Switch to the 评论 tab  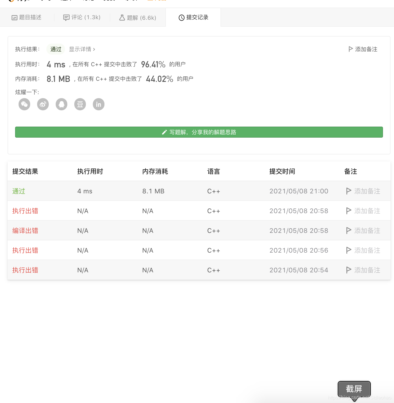coord(82,17)
